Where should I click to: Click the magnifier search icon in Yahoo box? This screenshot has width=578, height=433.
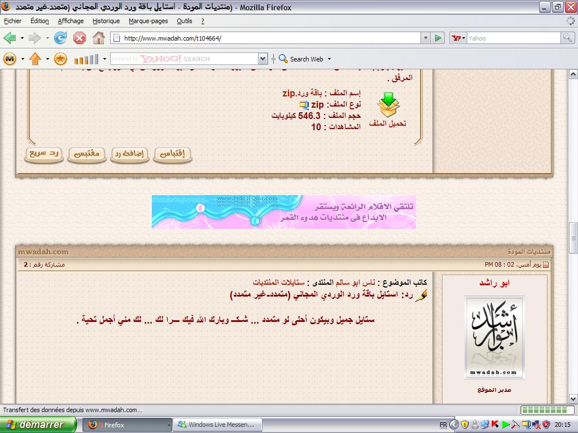pos(567,38)
